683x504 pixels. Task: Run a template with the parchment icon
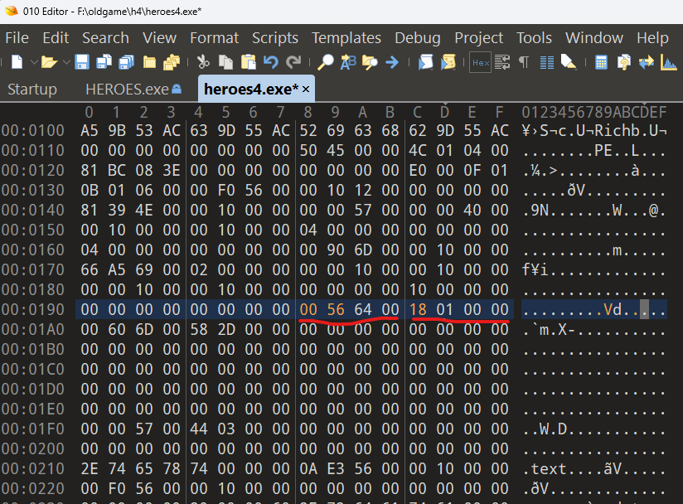(448, 62)
